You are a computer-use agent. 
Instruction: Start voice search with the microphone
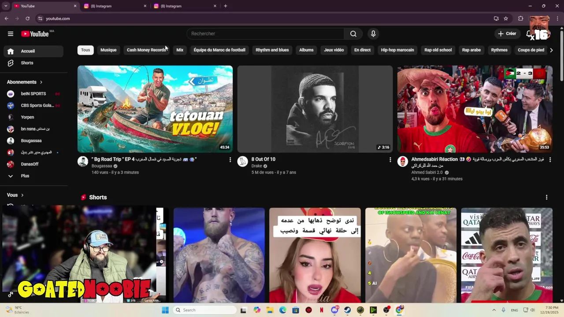coord(373,33)
